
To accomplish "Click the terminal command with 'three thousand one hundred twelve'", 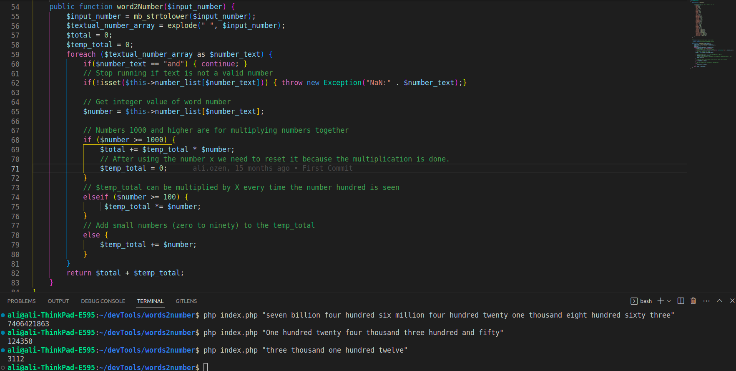I will click(305, 350).
